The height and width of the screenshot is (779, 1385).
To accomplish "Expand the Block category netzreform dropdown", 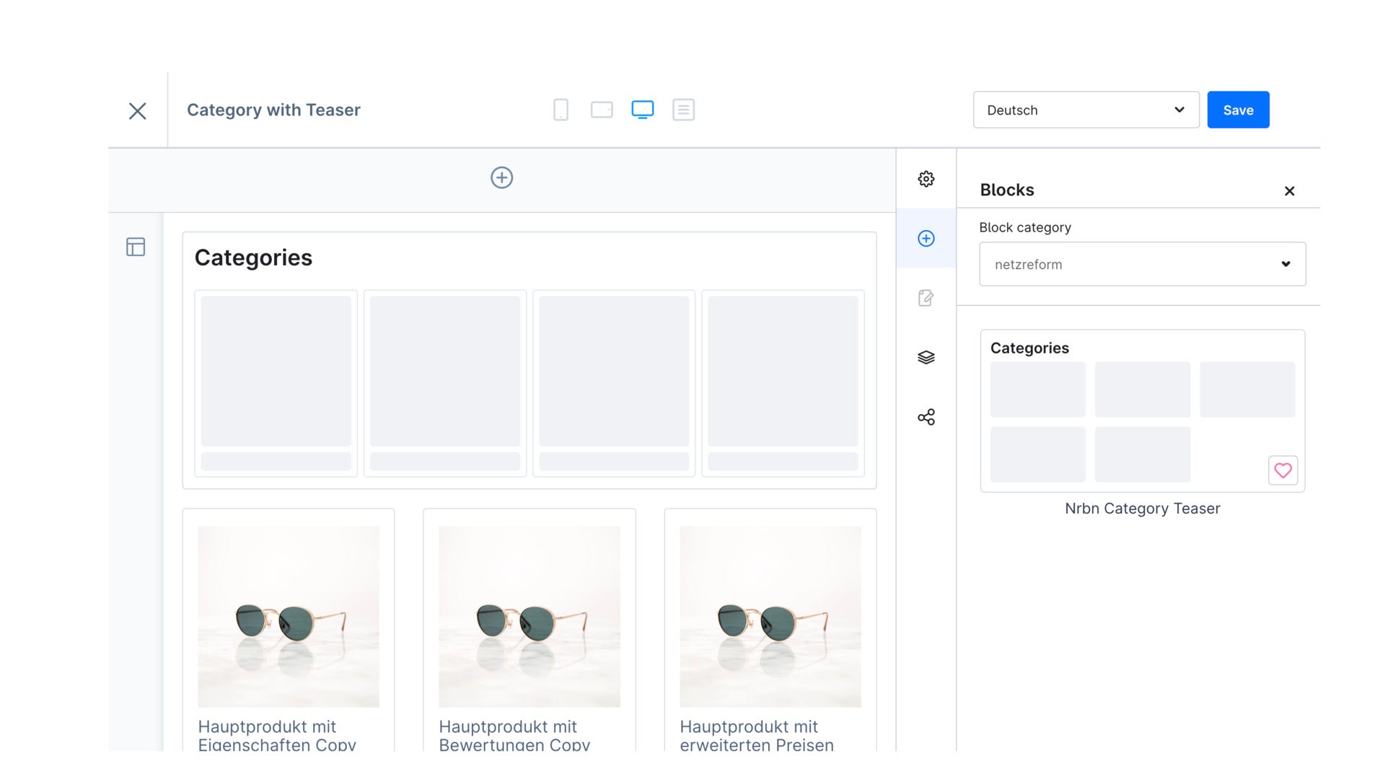I will pos(1142,264).
